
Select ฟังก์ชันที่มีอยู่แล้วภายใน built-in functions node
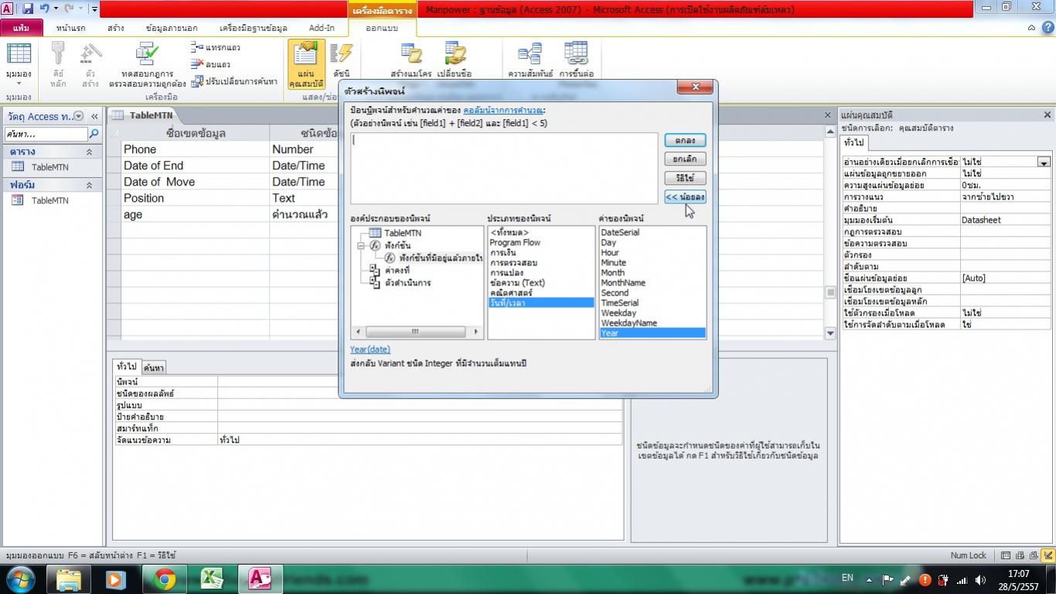[x=441, y=258]
